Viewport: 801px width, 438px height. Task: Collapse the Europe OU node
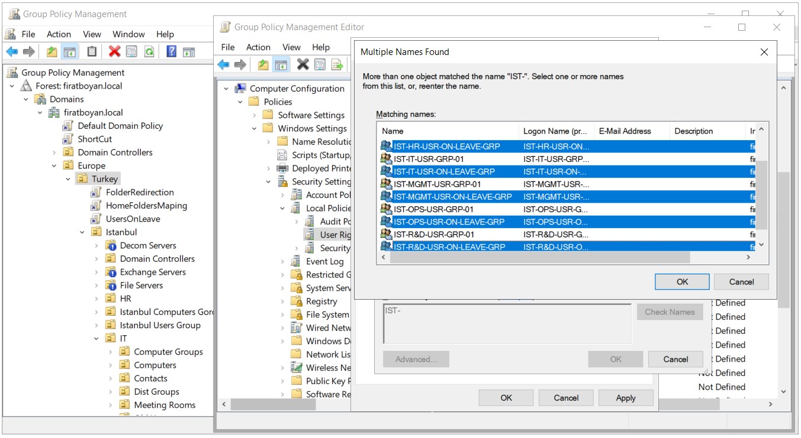pos(54,166)
